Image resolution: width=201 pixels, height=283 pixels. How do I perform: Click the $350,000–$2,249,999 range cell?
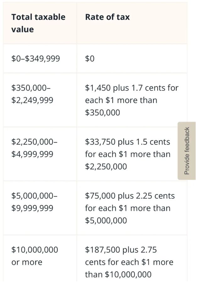40,100
